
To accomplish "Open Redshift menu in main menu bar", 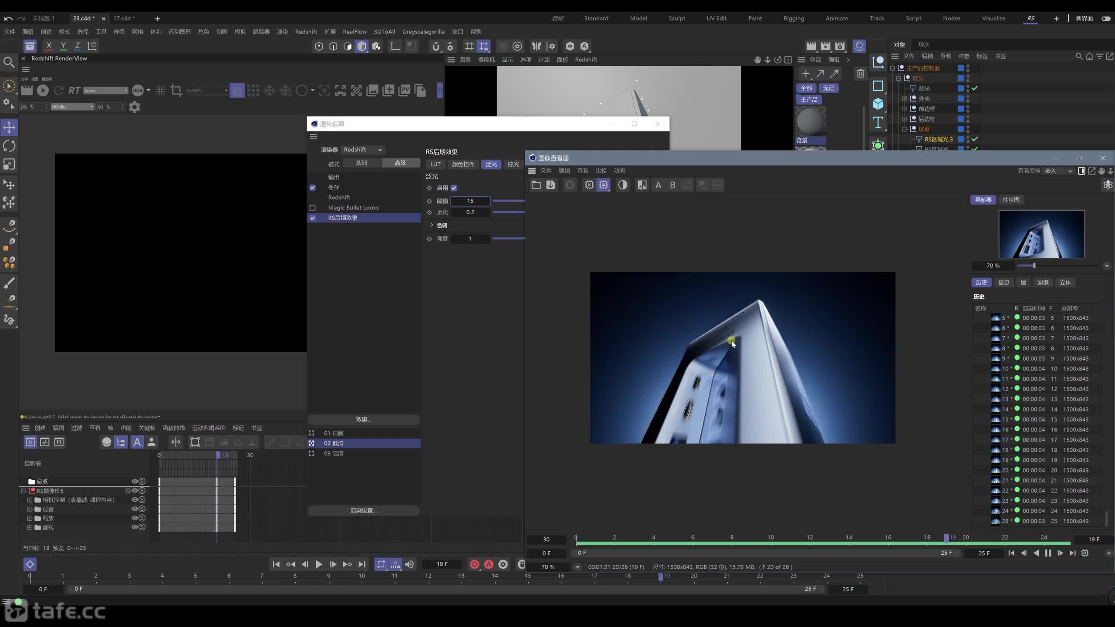I will click(x=306, y=31).
